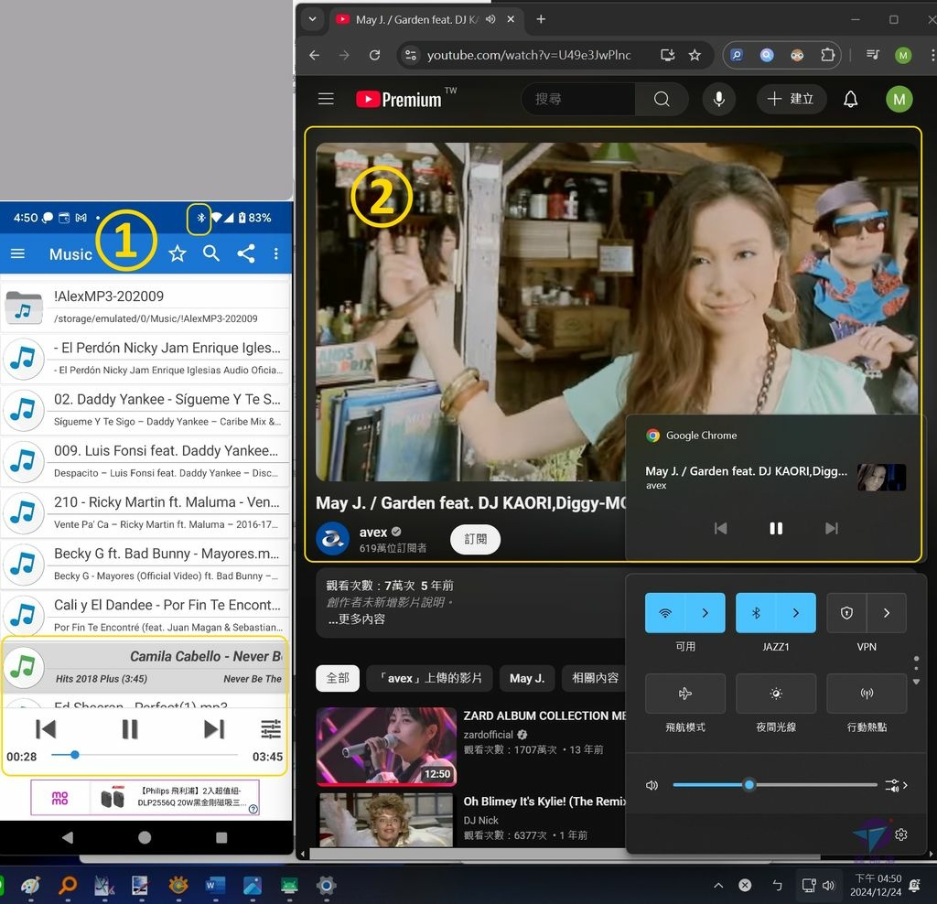Pause media in Google Chrome popup
The height and width of the screenshot is (904, 937).
click(776, 528)
